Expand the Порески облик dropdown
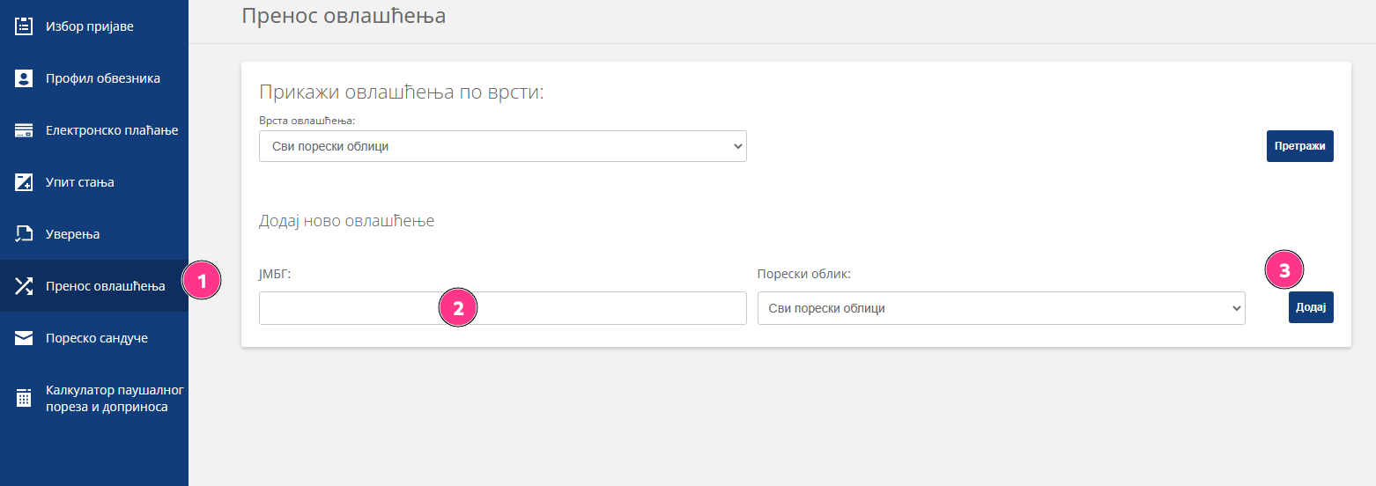This screenshot has width=1376, height=486. [x=1001, y=308]
